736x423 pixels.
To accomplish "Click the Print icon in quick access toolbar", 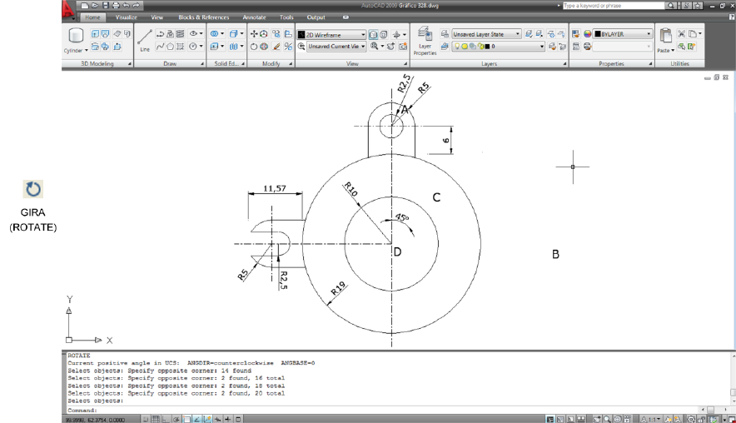I will pos(115,6).
